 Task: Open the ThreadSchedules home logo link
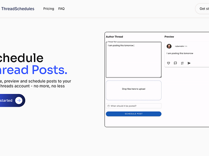pyautogui.click(x=18, y=9)
